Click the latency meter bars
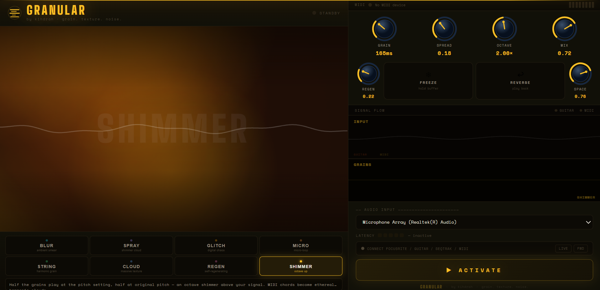This screenshot has height=290, width=600. pos(391,236)
